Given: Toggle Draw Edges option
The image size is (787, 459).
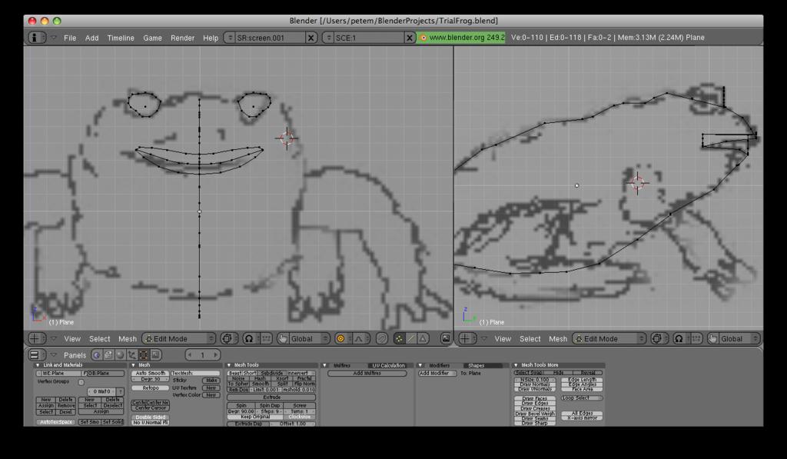Looking at the screenshot, I should [535, 403].
